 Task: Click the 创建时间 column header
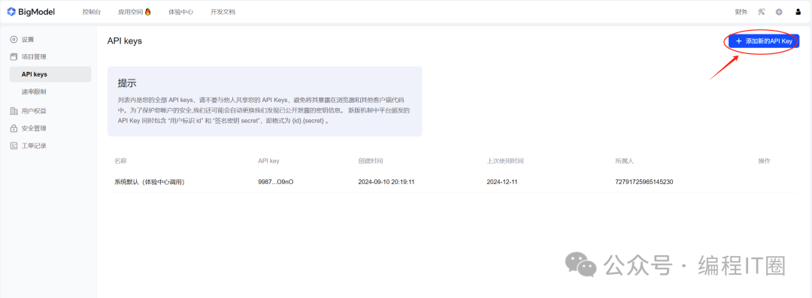(x=370, y=161)
